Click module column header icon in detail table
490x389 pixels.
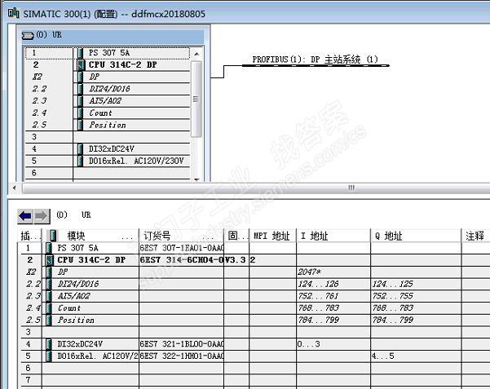tap(53, 236)
